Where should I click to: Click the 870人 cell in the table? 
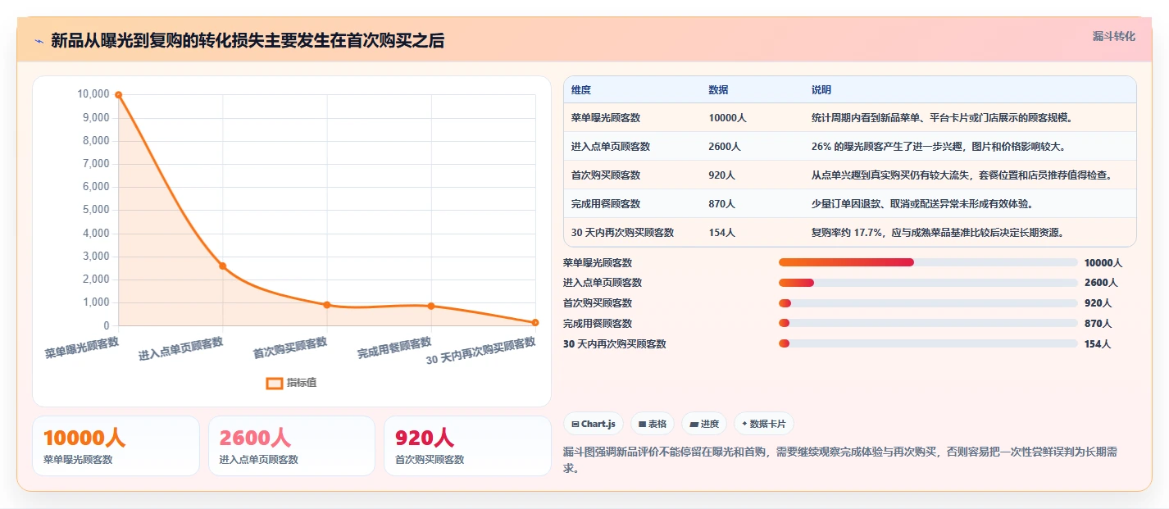722,204
